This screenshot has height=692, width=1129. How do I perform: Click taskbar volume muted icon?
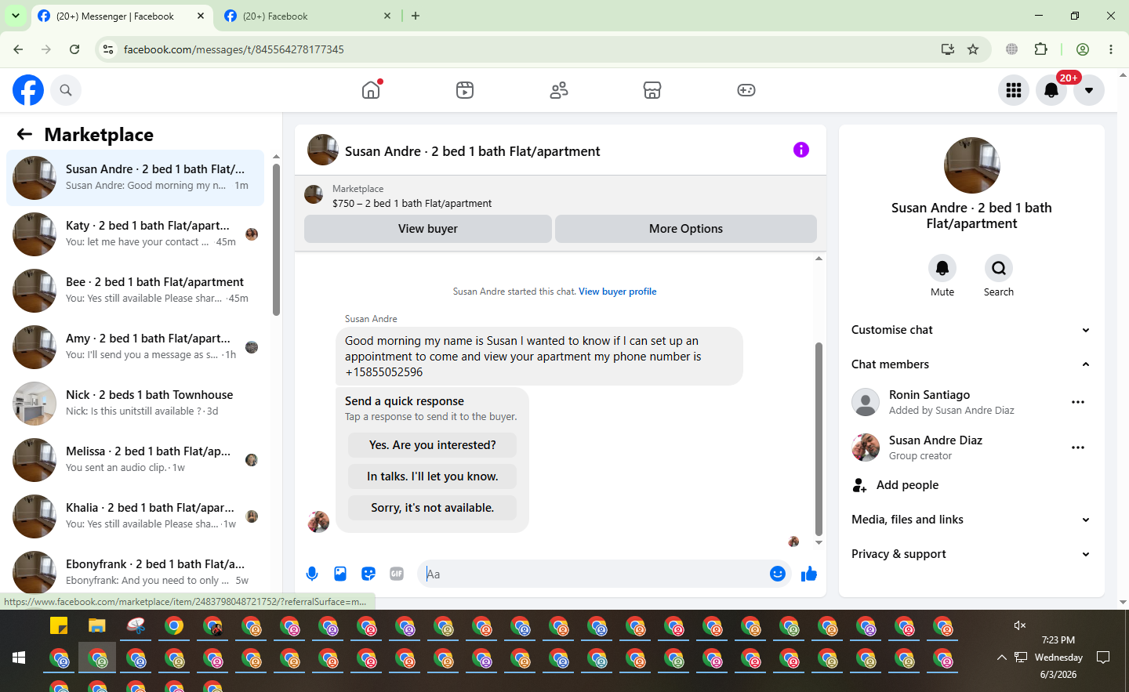point(1020,625)
